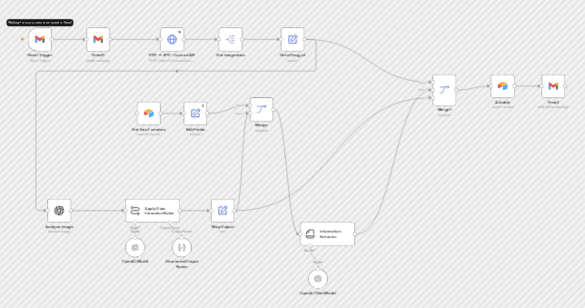Image resolution: width=585 pixels, height=308 pixels.
Task: Open the final Gmail add label node
Action: (x=553, y=86)
